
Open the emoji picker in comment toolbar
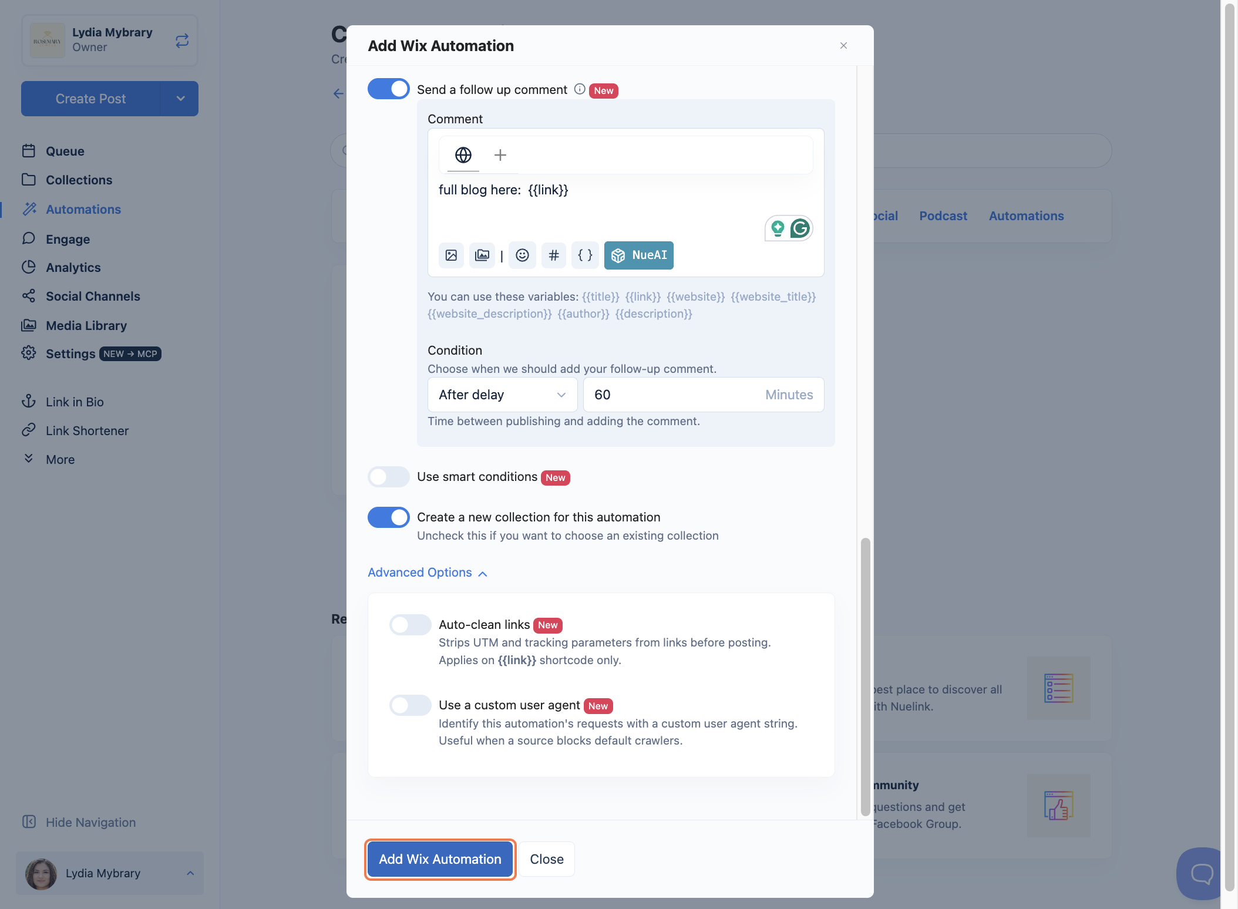click(522, 255)
